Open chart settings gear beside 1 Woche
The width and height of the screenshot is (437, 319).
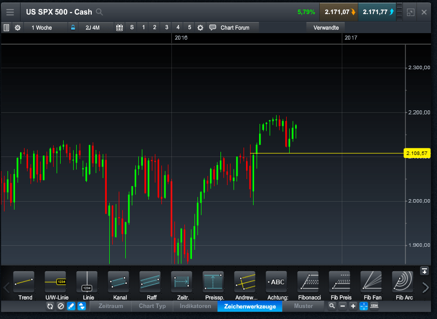18,28
